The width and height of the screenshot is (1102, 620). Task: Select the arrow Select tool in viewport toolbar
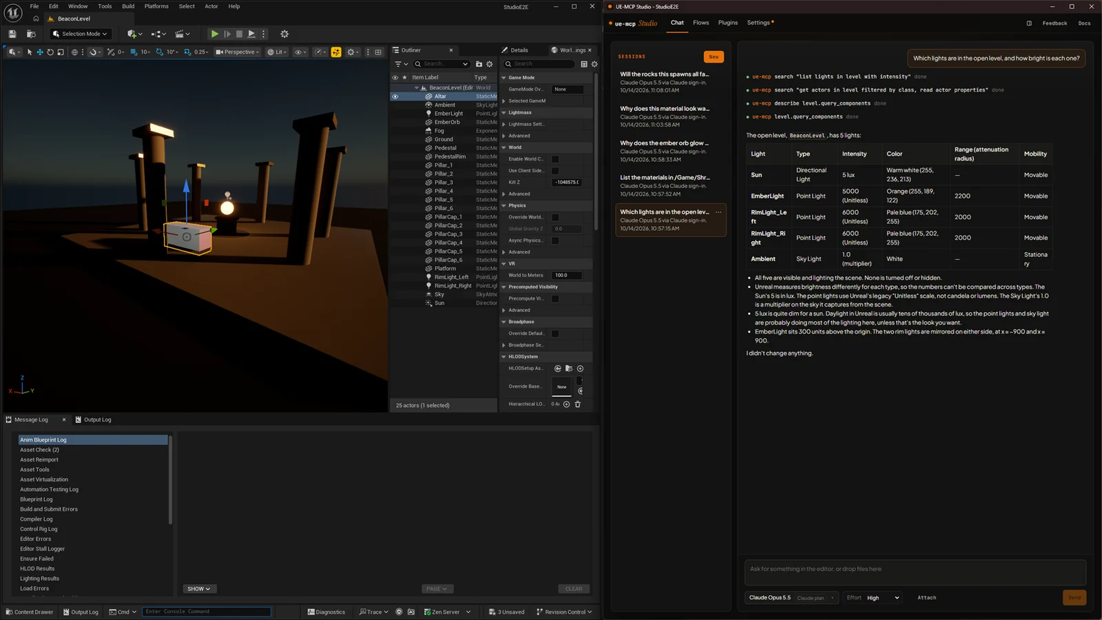pyautogui.click(x=30, y=52)
